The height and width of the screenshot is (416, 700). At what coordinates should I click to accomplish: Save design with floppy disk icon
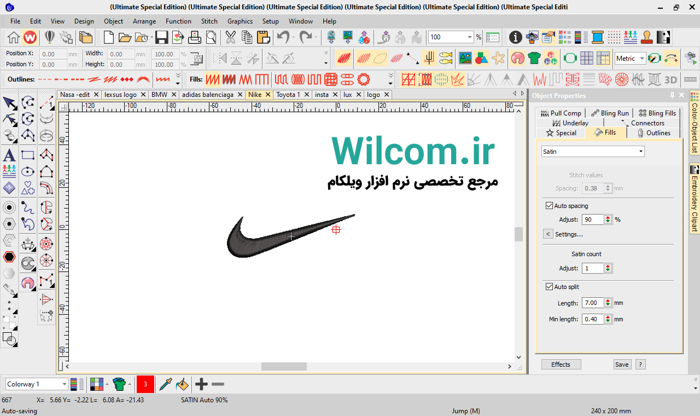[161, 37]
